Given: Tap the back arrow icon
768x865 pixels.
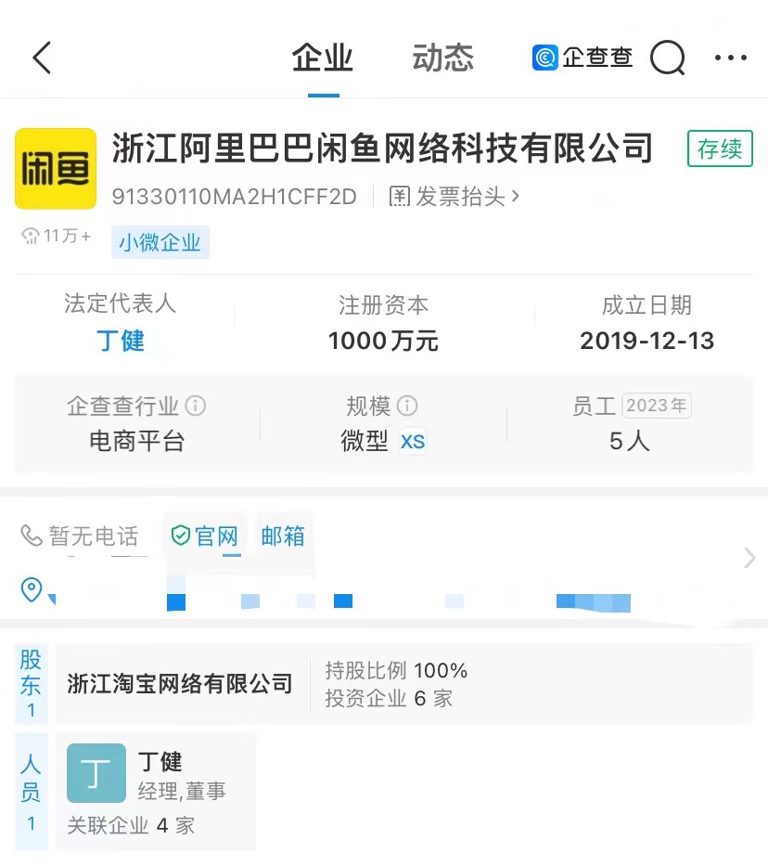Looking at the screenshot, I should pyautogui.click(x=42, y=58).
